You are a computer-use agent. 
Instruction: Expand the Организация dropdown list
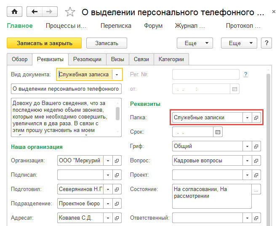tap(108, 161)
